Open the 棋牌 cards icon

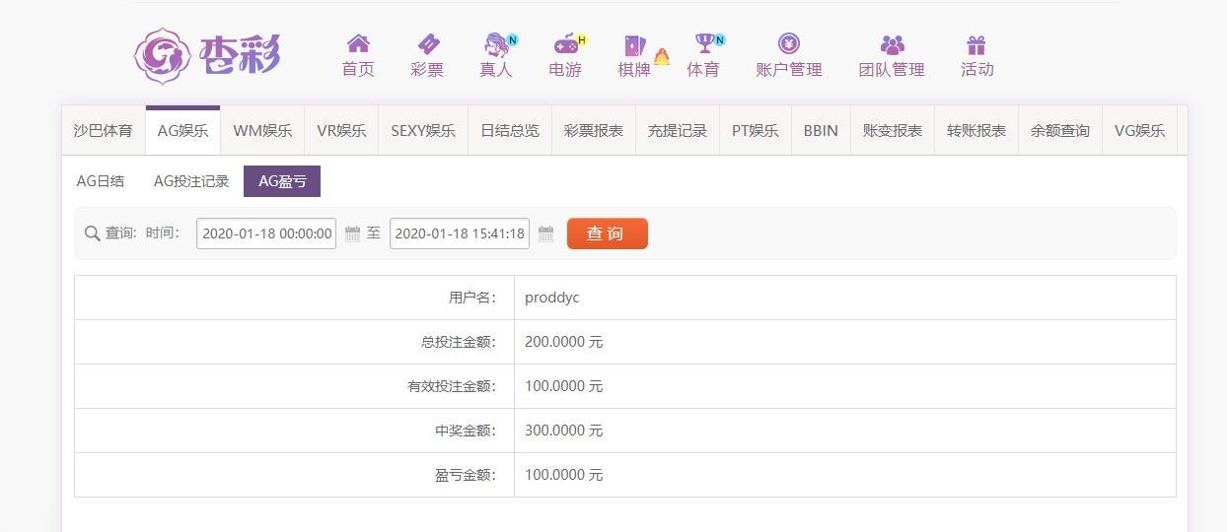[x=633, y=45]
